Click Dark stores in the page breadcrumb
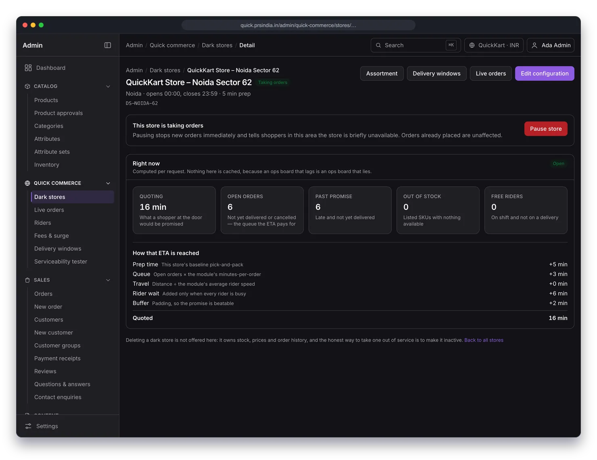This screenshot has width=597, height=460. click(165, 70)
